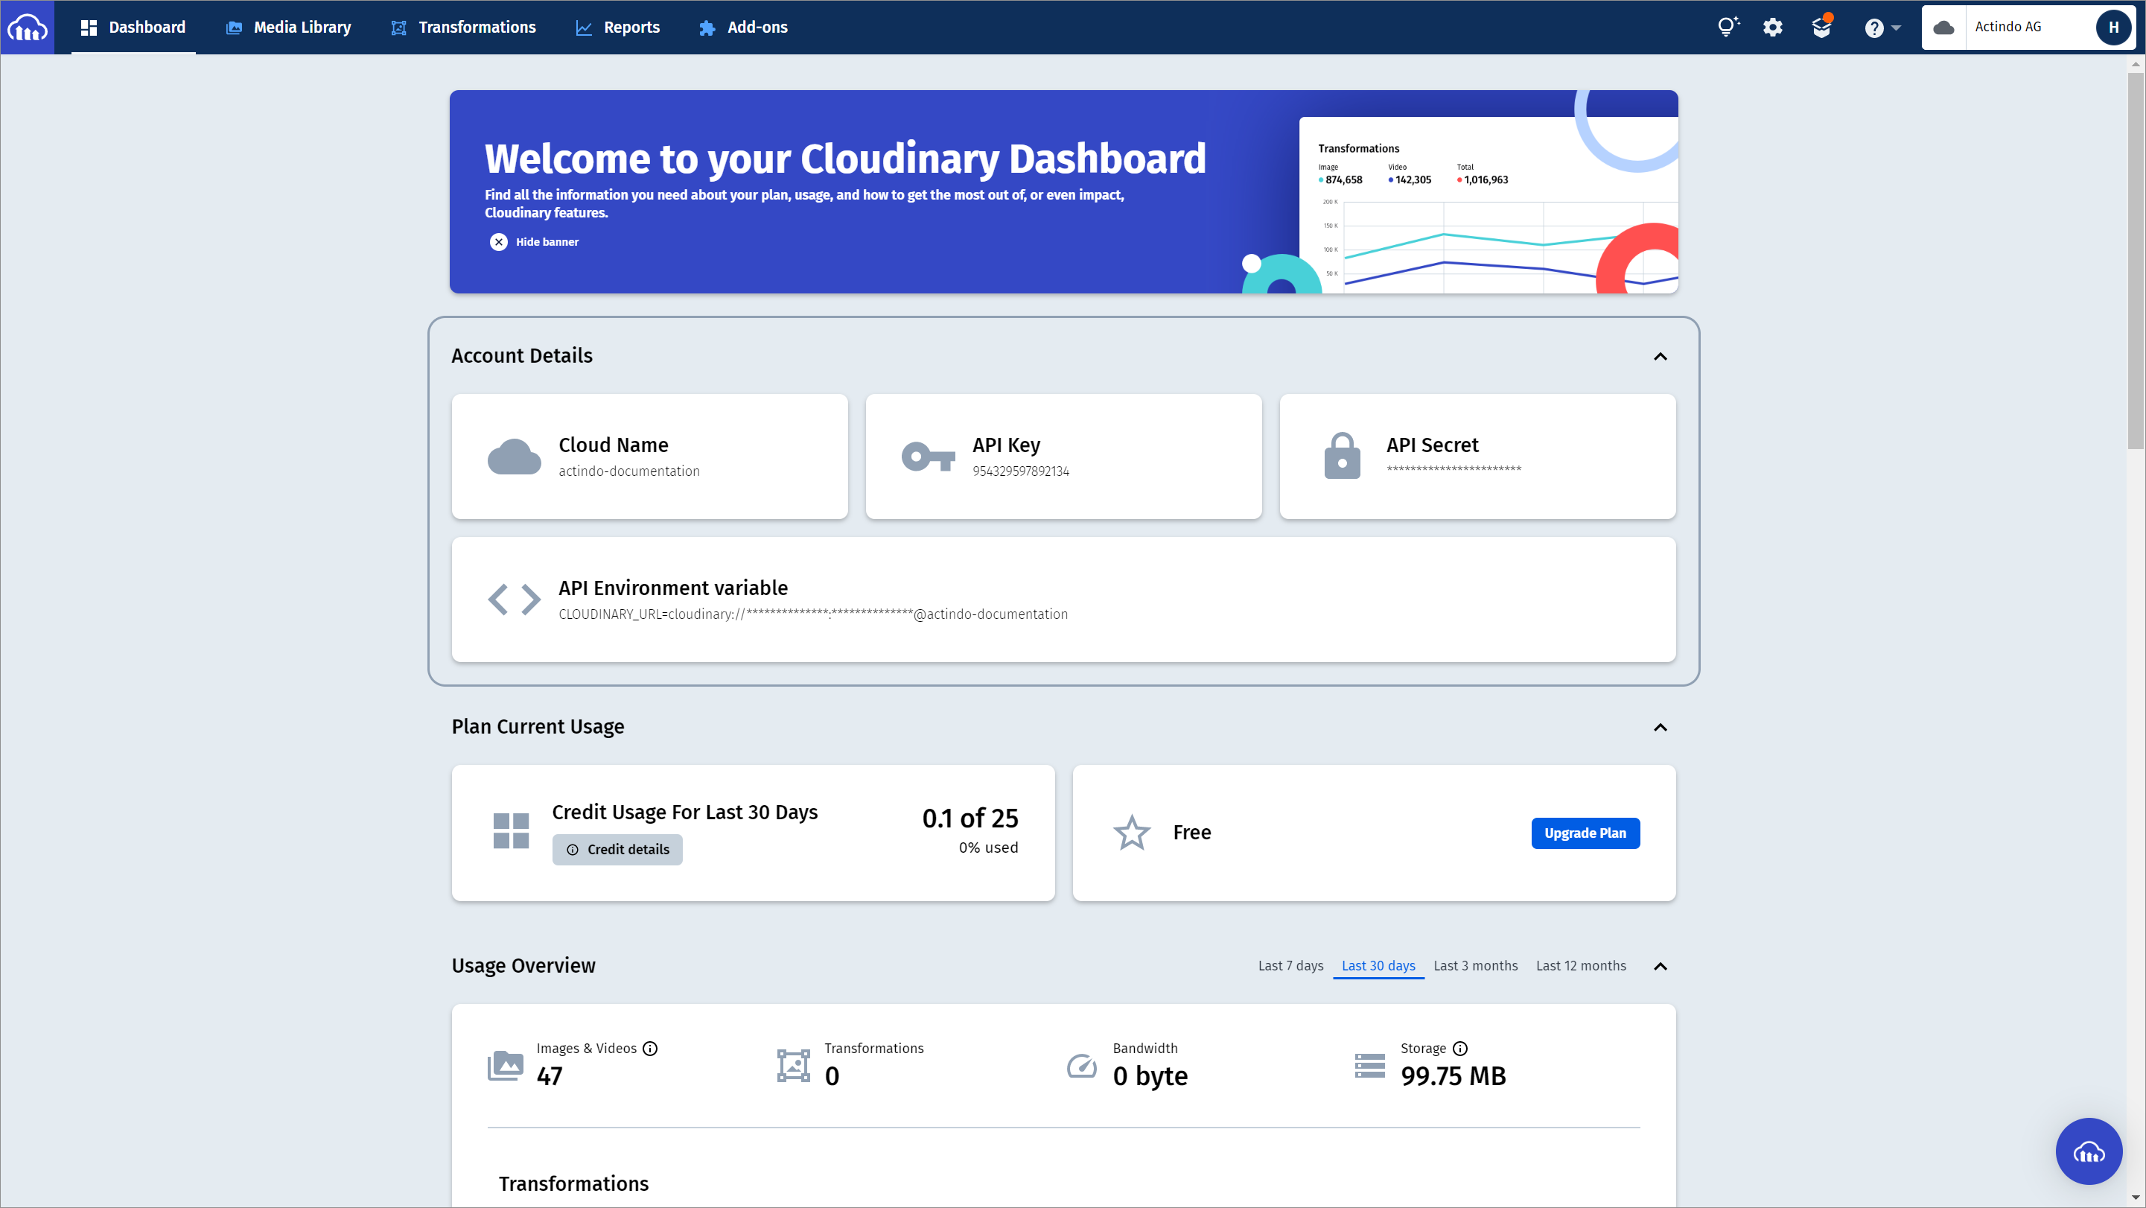The width and height of the screenshot is (2146, 1208).
Task: Click the graduation cap learning icon
Action: (x=1822, y=28)
